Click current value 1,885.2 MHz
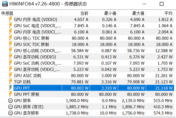Image resolution: width=176 pixels, height=118 pixels. pyautogui.click(x=77, y=107)
